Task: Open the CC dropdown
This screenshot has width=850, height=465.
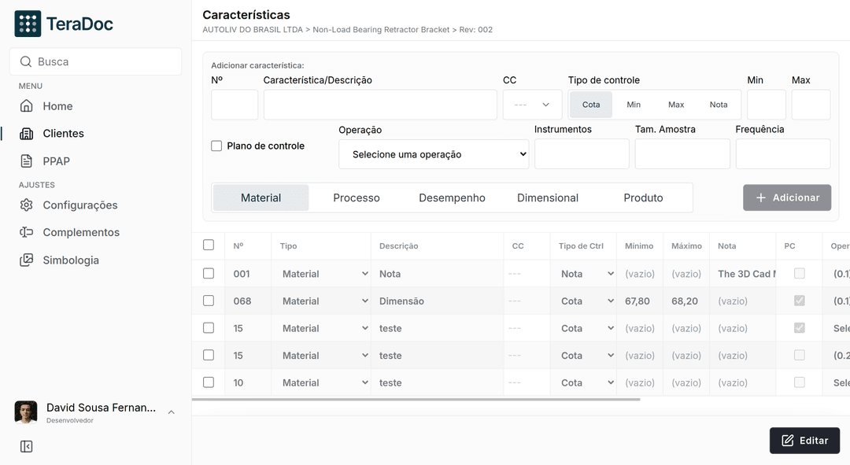Action: (x=532, y=105)
